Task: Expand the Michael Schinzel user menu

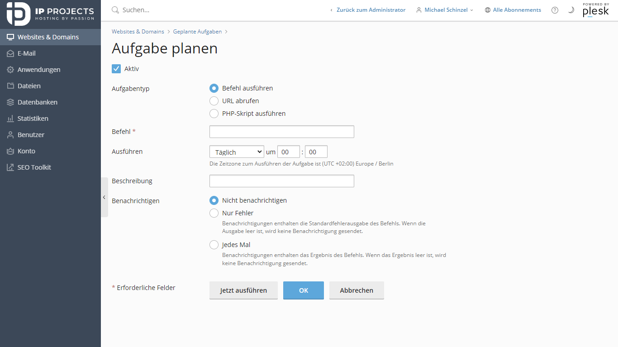Action: (x=445, y=10)
